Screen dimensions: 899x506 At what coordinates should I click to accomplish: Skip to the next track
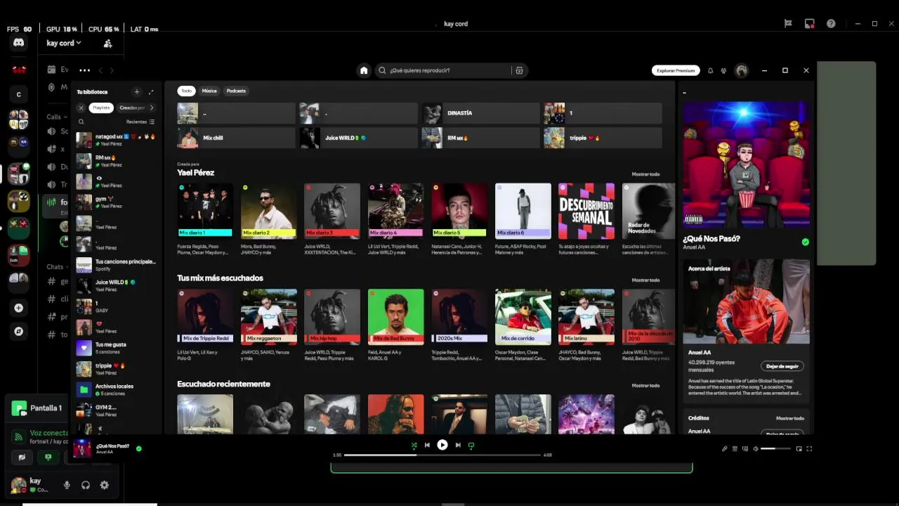pos(458,445)
